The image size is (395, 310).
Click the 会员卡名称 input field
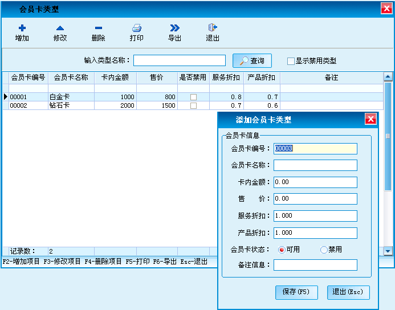(x=315, y=165)
